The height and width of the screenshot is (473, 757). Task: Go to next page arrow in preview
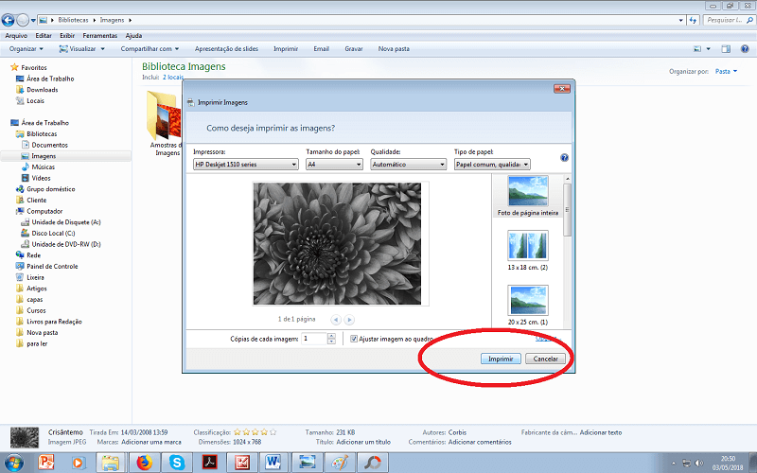pos(349,320)
